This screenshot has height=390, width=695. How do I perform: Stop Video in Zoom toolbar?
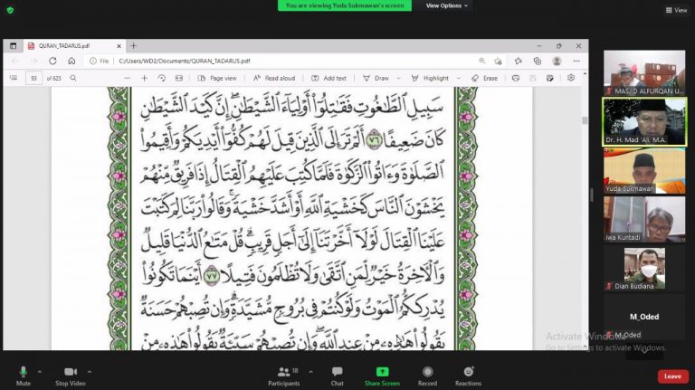tap(71, 376)
